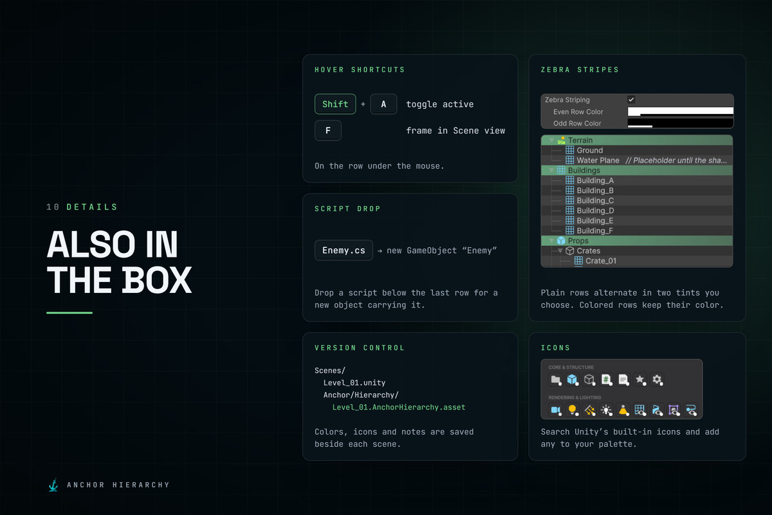Select the blue curved line renderer icon

click(x=691, y=410)
